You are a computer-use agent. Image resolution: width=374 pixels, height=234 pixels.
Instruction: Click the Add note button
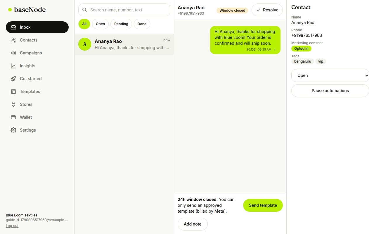point(193,224)
